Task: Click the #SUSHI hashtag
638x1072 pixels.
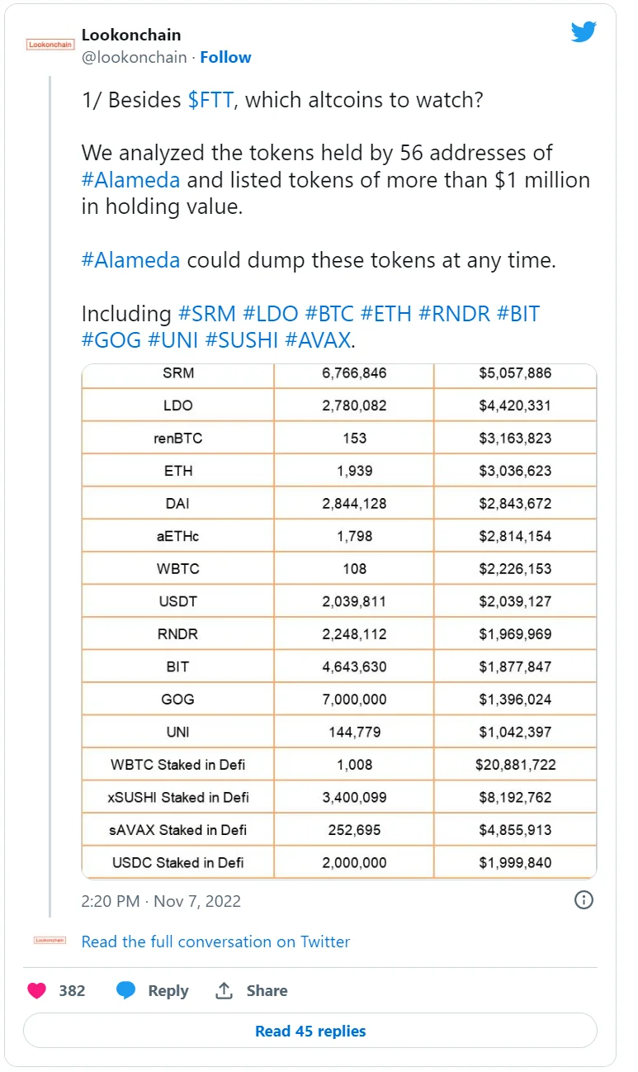Action: 242,339
